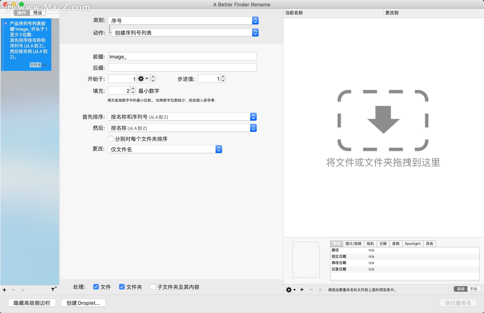Add a filter with the funnel plus icon
The width and height of the screenshot is (484, 313).
click(x=54, y=289)
